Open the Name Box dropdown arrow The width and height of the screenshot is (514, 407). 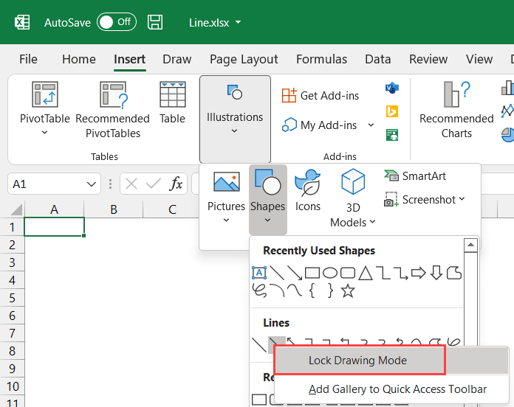pos(92,184)
